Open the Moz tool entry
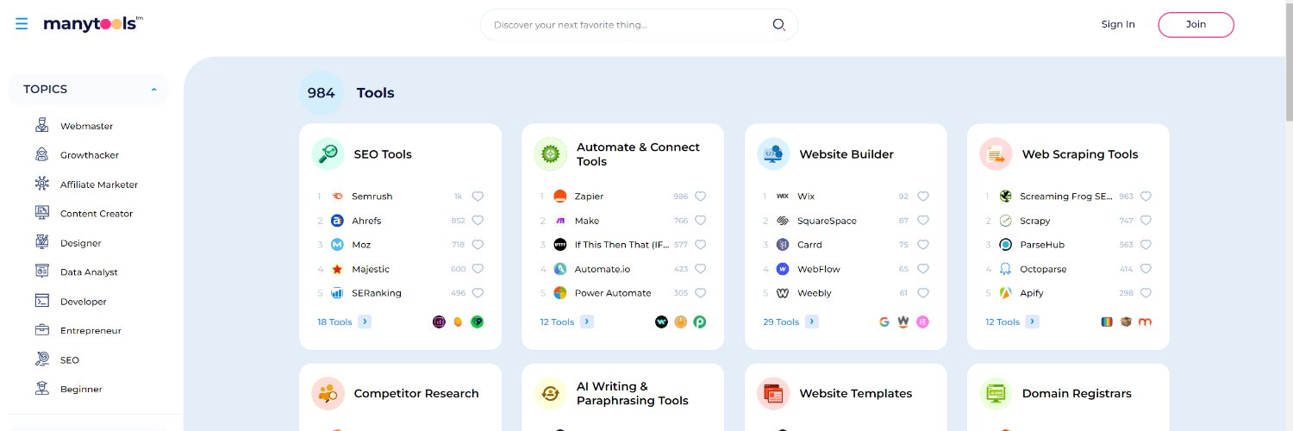The image size is (1293, 431). click(361, 245)
